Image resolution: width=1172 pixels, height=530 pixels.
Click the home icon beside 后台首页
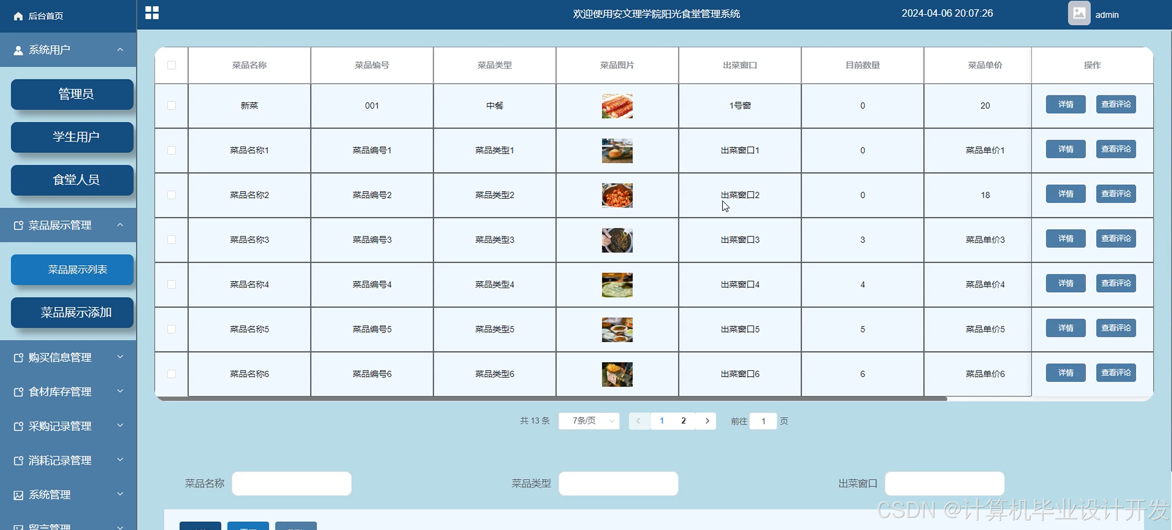(18, 16)
